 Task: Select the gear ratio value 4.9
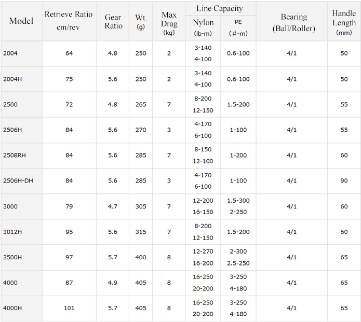[x=112, y=283]
